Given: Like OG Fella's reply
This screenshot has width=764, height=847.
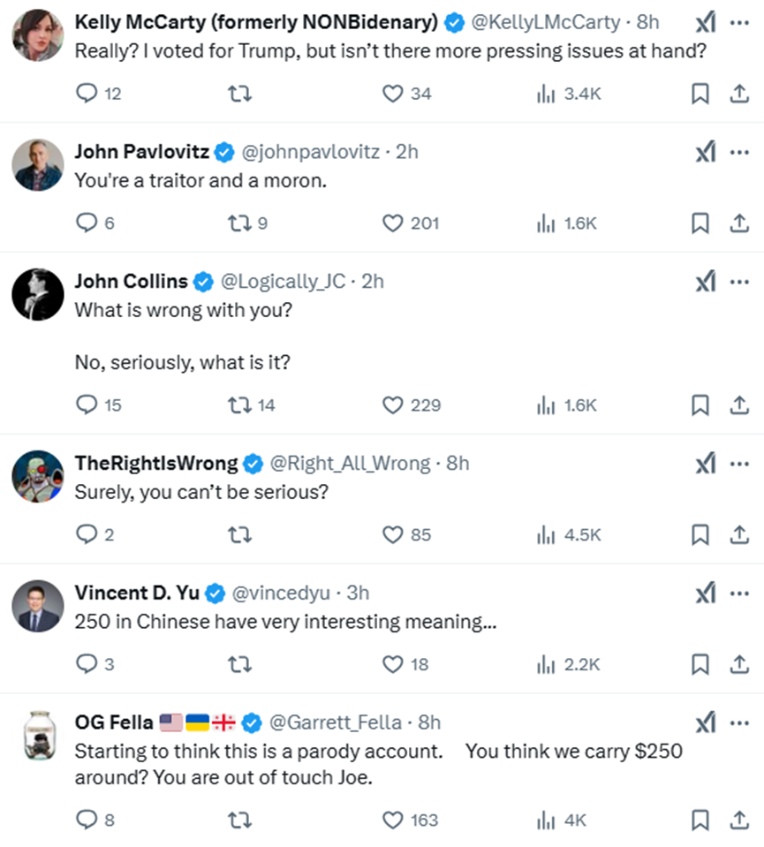Looking at the screenshot, I should pos(392,821).
